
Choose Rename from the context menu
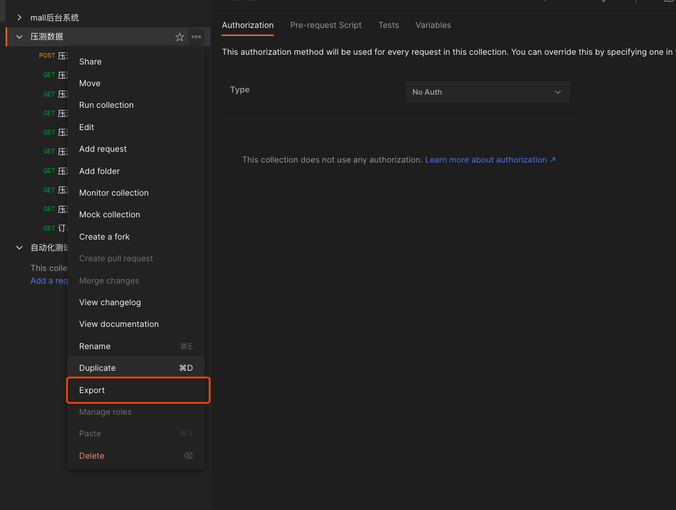[136, 346]
